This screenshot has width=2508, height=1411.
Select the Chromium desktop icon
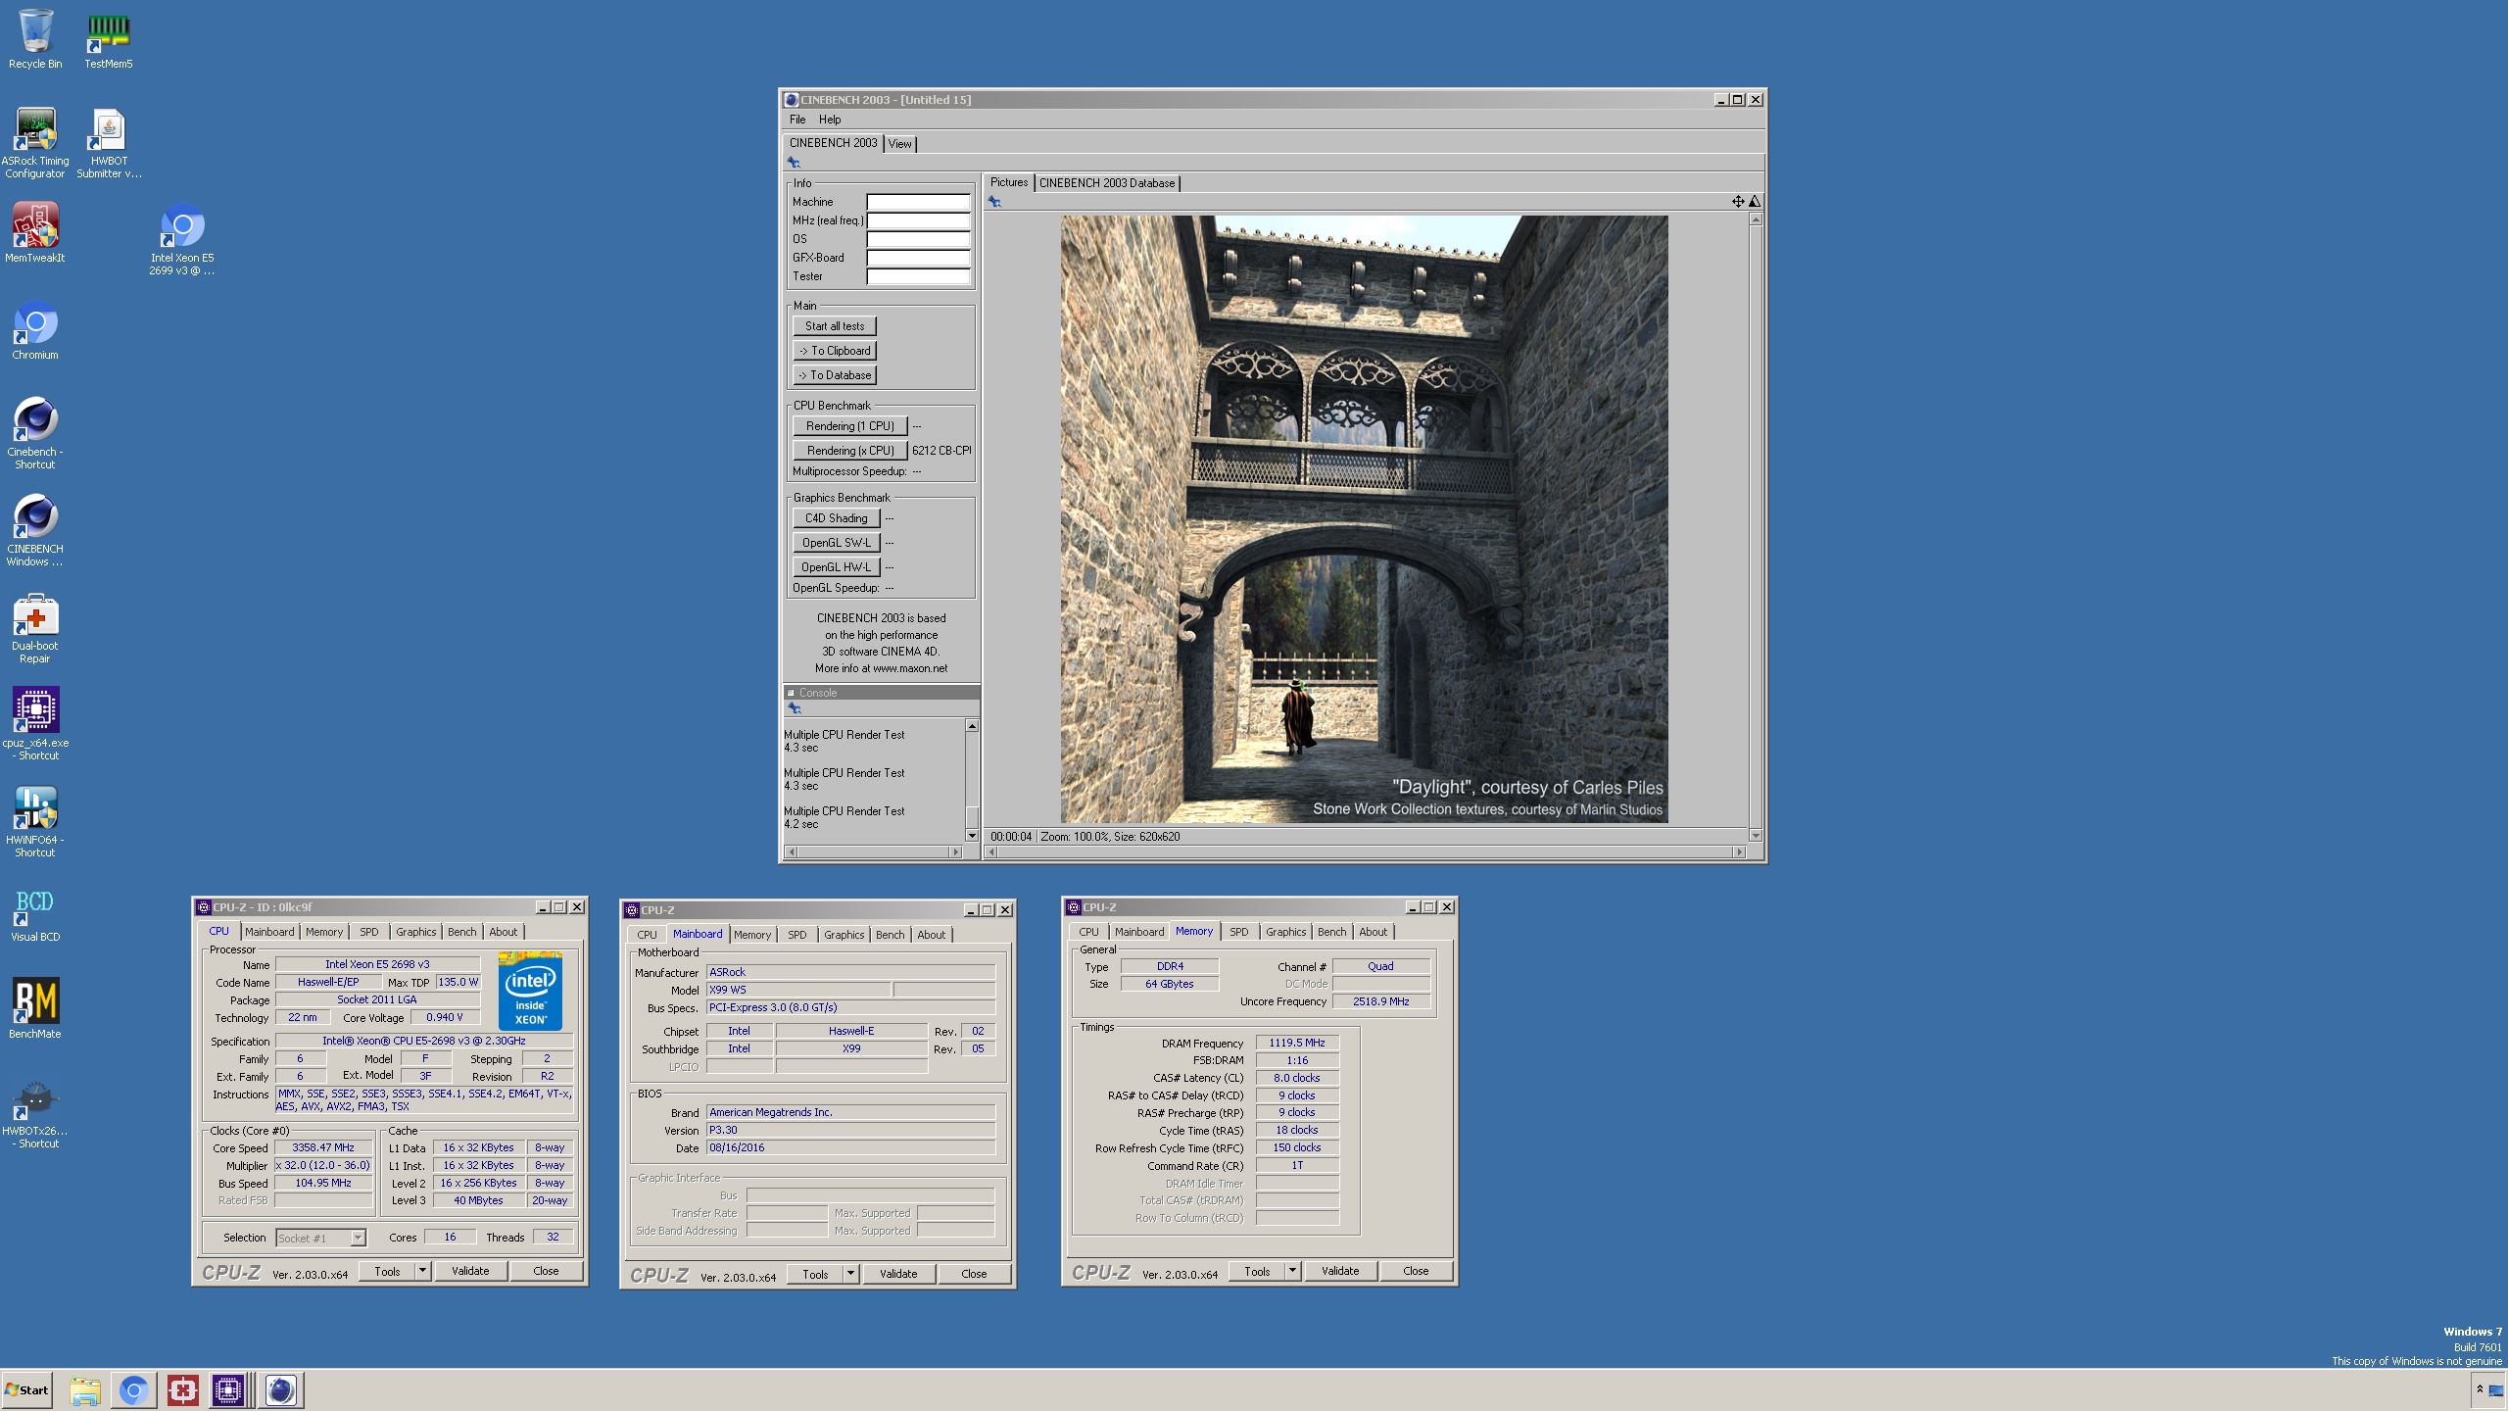pos(35,330)
